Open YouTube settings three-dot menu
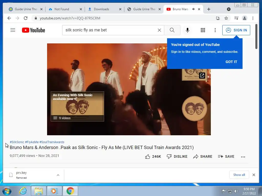The height and width of the screenshot is (196, 262). (x=215, y=30)
